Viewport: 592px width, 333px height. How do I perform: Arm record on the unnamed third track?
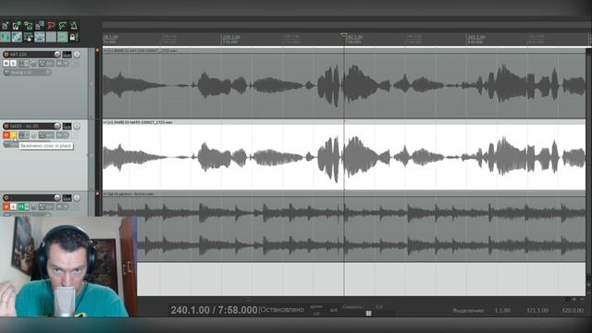(x=6, y=197)
